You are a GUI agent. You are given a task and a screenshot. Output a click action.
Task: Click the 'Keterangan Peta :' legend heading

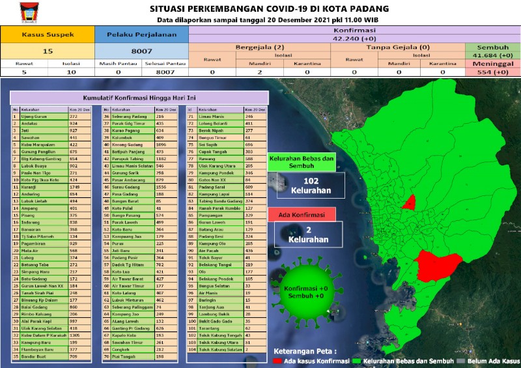(305, 351)
